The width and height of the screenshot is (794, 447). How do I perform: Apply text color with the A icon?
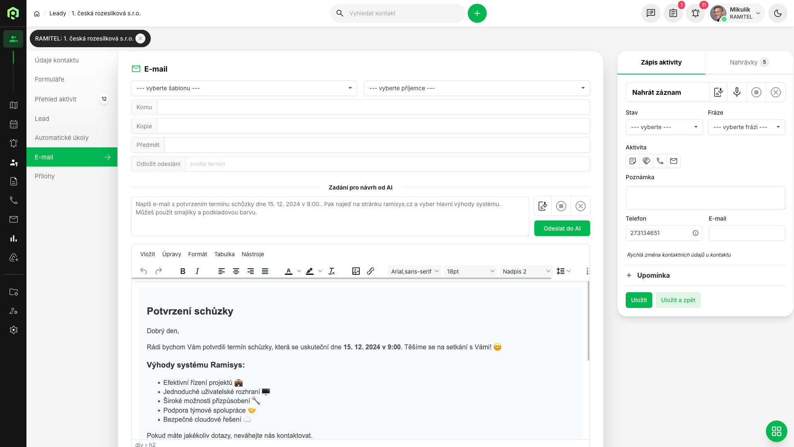(x=289, y=271)
